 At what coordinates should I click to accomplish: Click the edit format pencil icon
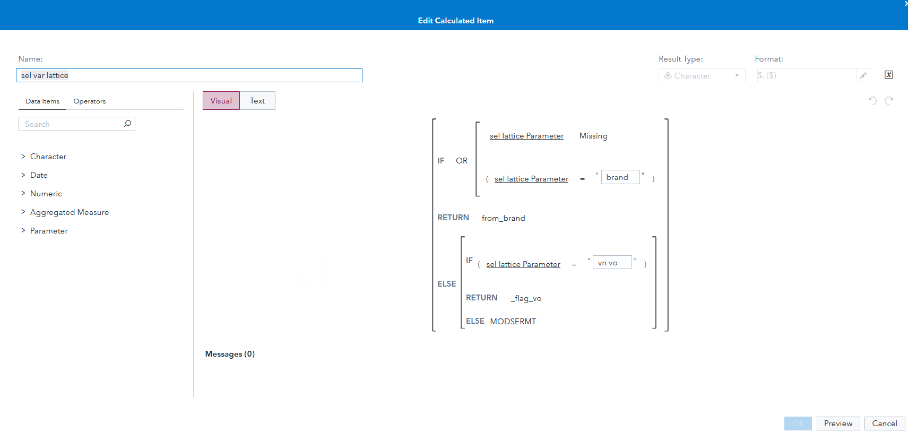(x=863, y=75)
